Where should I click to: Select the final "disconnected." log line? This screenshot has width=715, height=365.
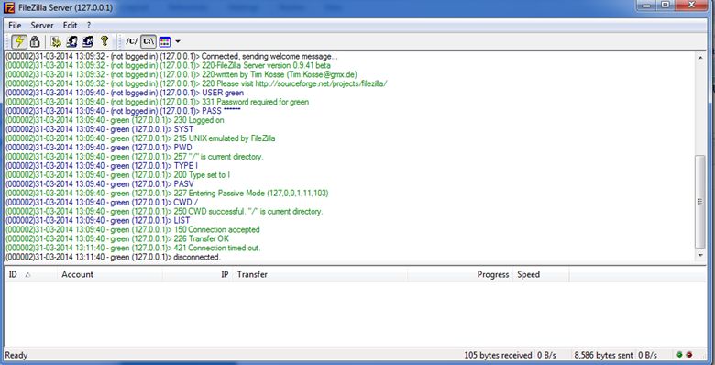[113, 257]
